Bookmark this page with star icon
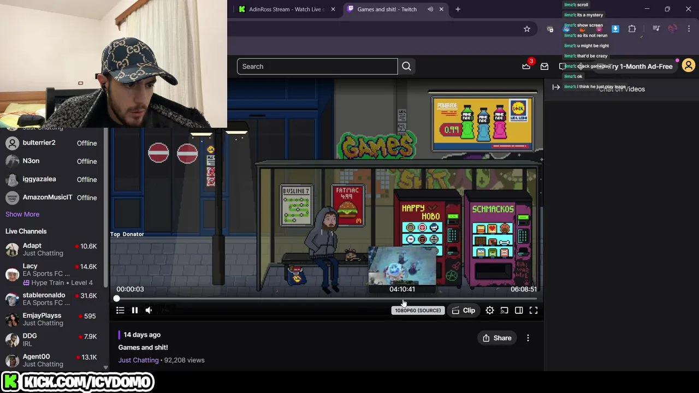The height and width of the screenshot is (393, 699). pyautogui.click(x=527, y=29)
